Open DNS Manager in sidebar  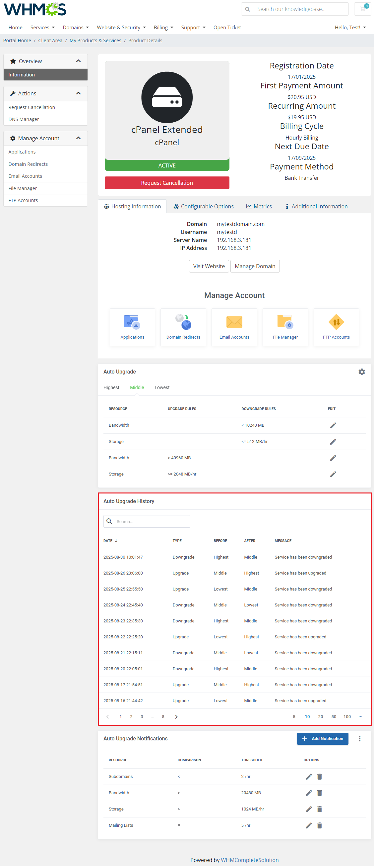click(46, 119)
